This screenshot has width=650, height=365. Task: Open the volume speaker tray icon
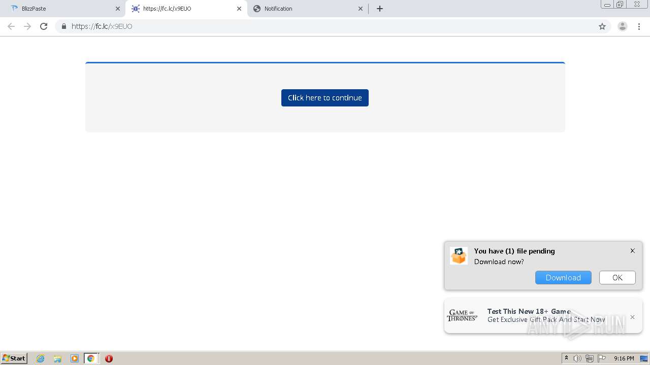577,358
